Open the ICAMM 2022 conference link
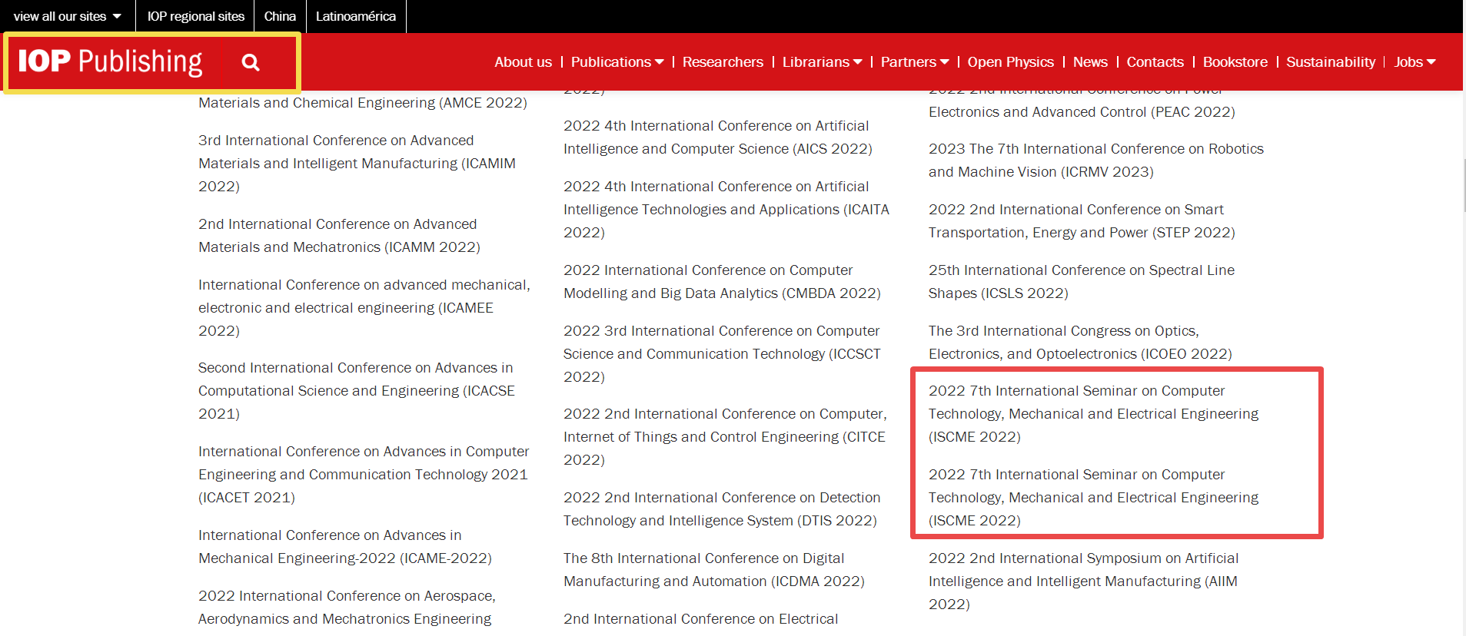This screenshot has width=1466, height=636. click(339, 236)
